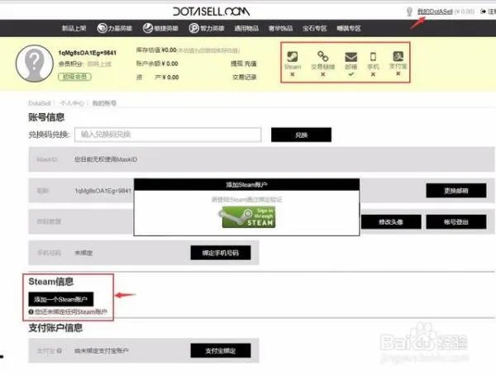This screenshot has width=496, height=375.
Task: Click the 库存估值 ¥0.00 inventory value text
Action: [x=156, y=50]
